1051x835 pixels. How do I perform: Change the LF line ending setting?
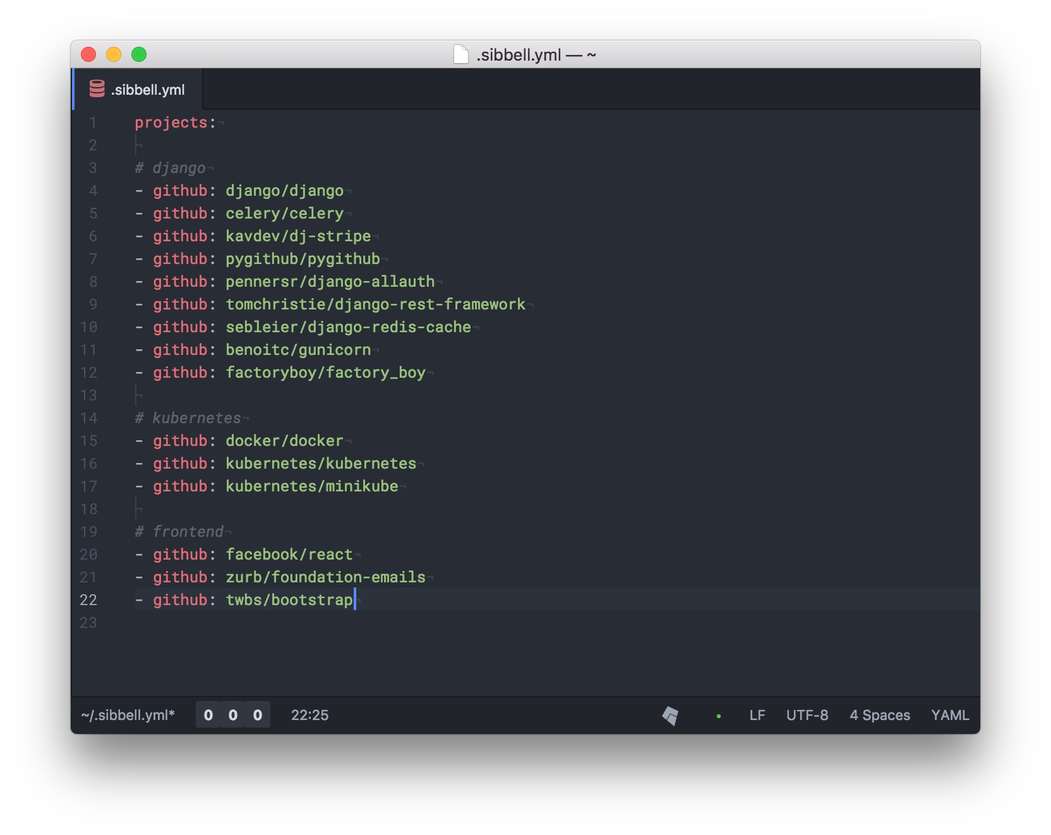[x=757, y=715]
